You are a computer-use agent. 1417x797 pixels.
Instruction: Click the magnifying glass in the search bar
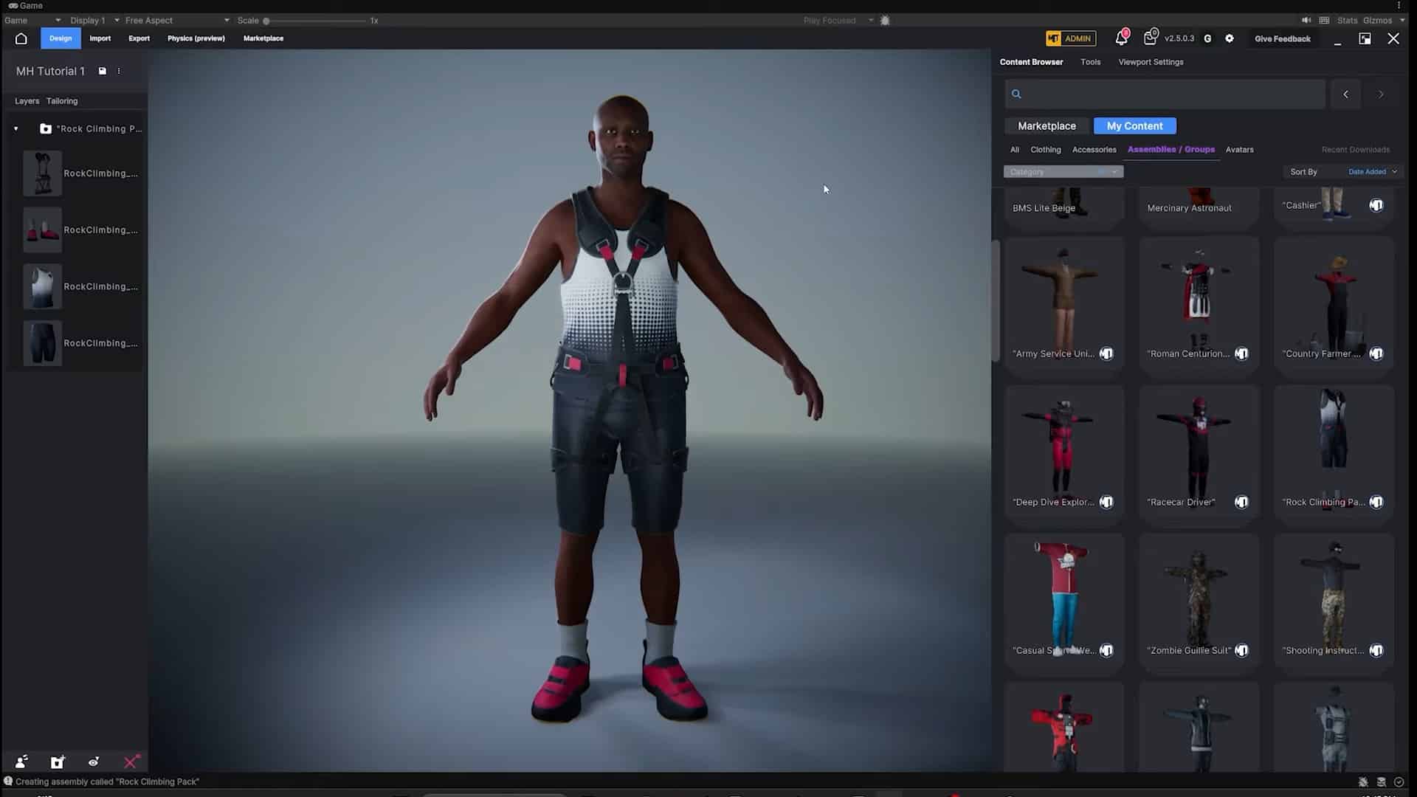click(1016, 94)
